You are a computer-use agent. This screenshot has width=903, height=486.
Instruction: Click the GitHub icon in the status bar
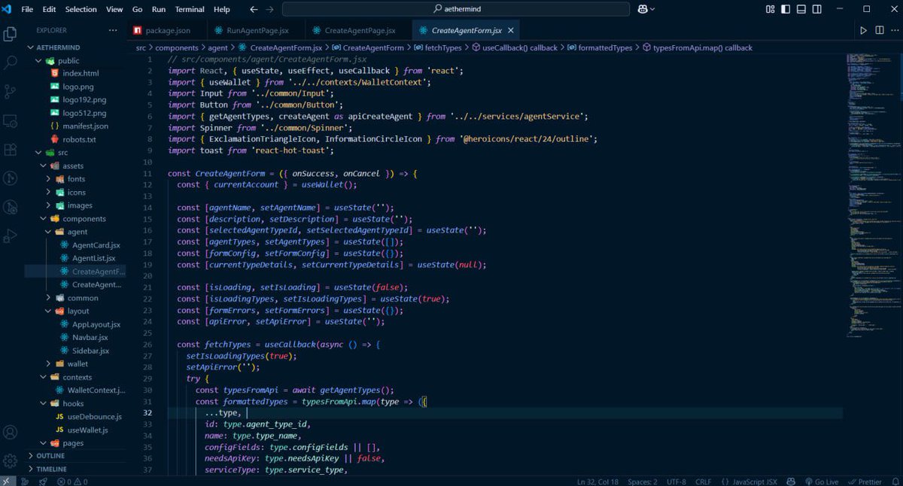pos(791,481)
